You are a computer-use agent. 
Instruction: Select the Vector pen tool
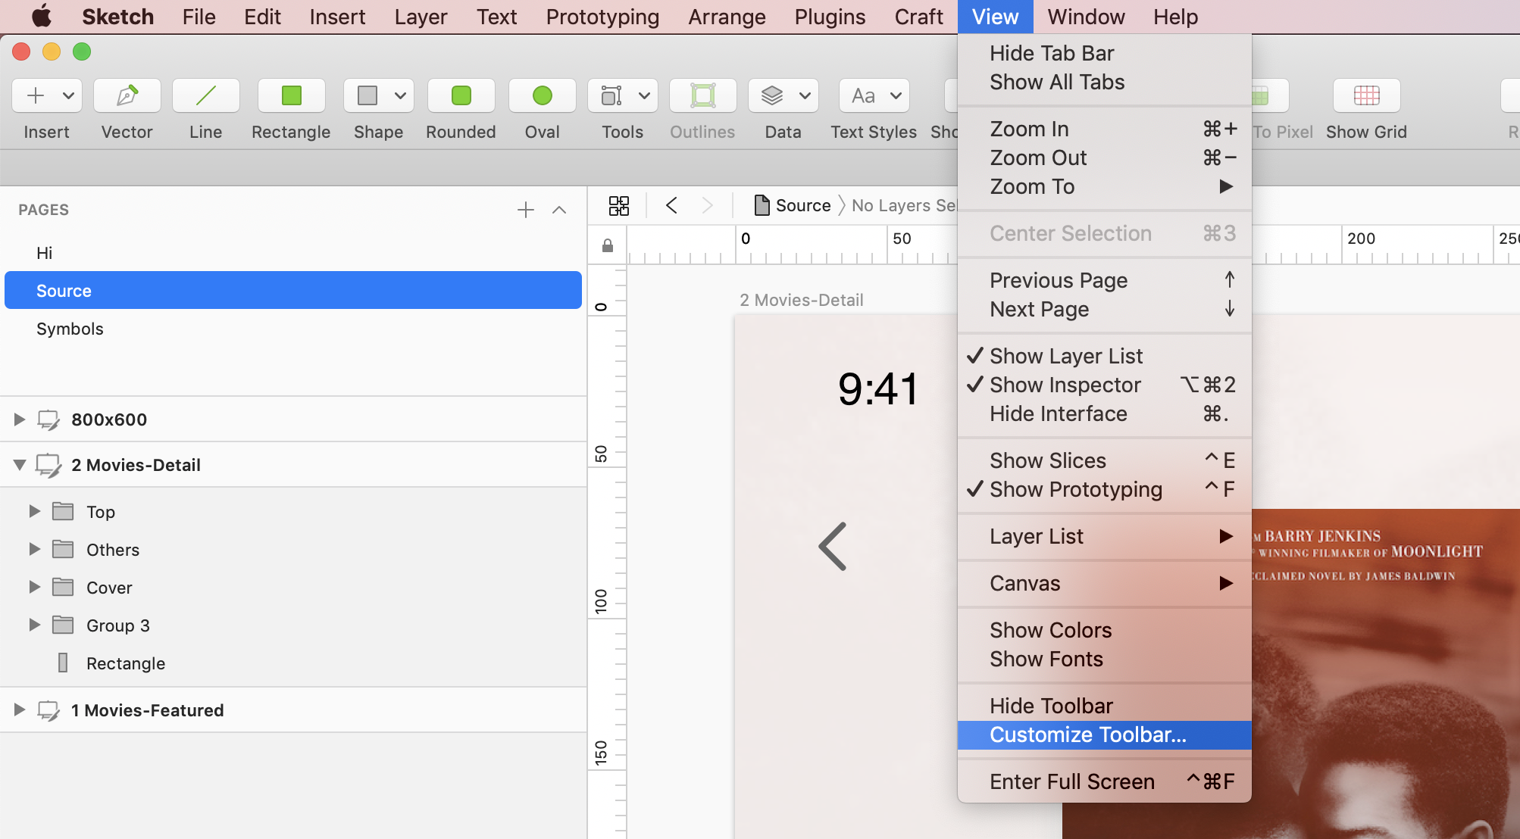tap(127, 96)
